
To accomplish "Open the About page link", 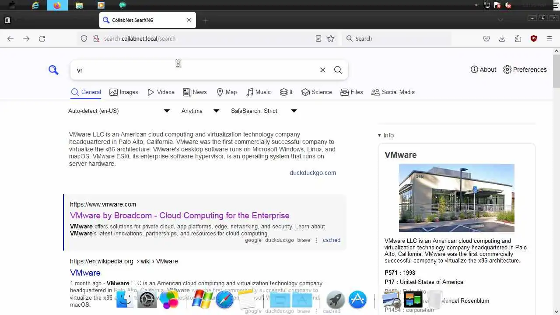I will click(483, 70).
